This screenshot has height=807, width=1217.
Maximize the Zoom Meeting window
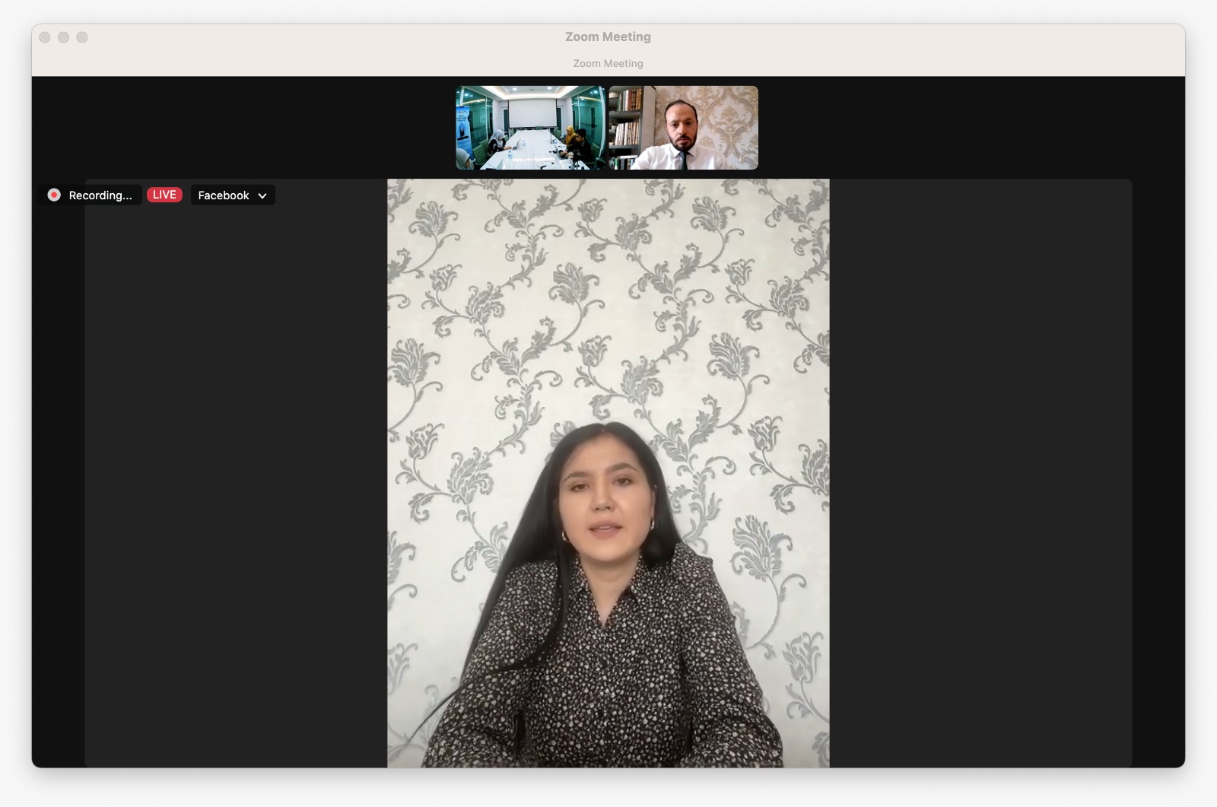click(82, 37)
